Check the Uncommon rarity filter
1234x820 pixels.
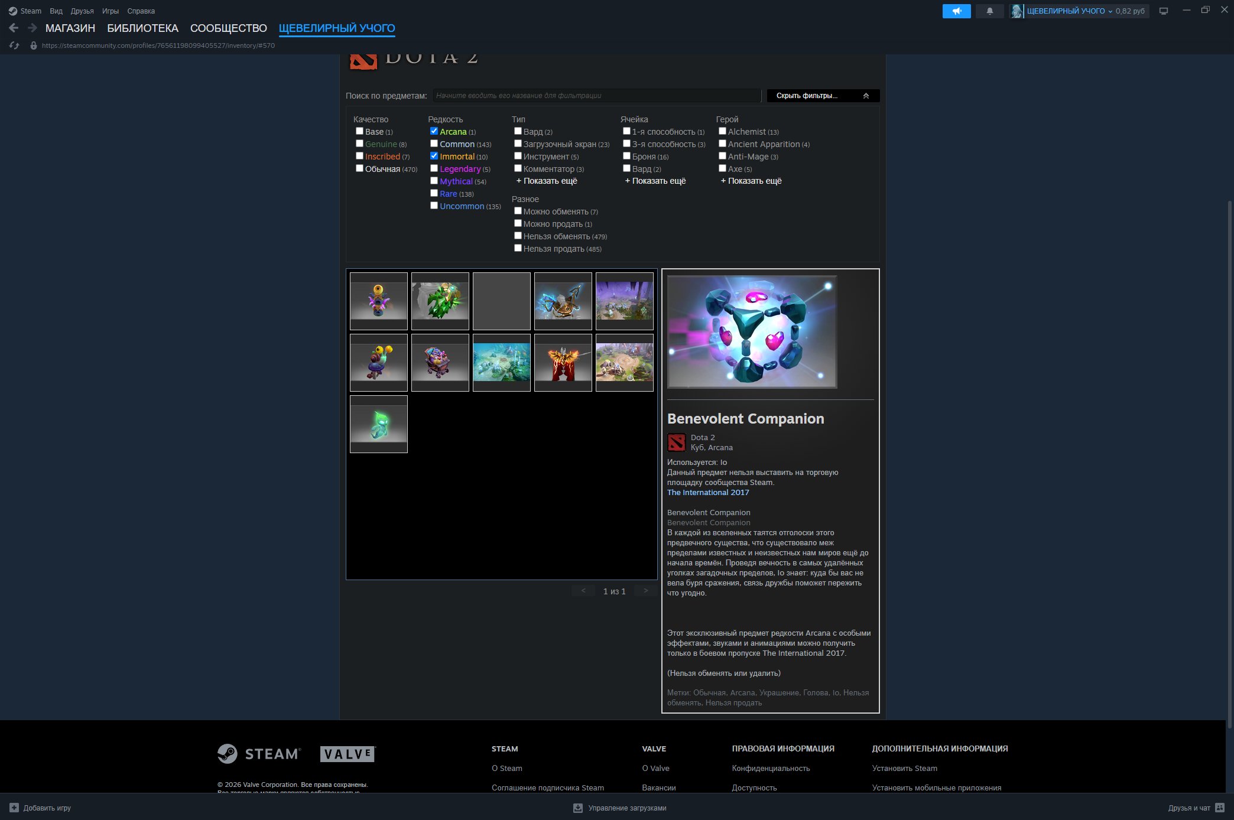point(434,206)
